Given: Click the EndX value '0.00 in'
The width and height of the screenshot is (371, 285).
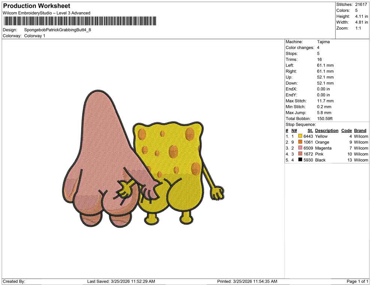Looking at the screenshot, I should 323,89.
